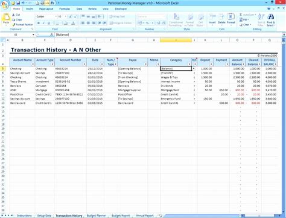Open Cell Styles gallery

(x=200, y=20)
